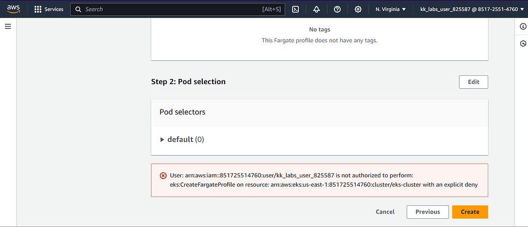This screenshot has height=227, width=528.
Task: Open the N. Virginia region dropdown
Action: [390, 9]
